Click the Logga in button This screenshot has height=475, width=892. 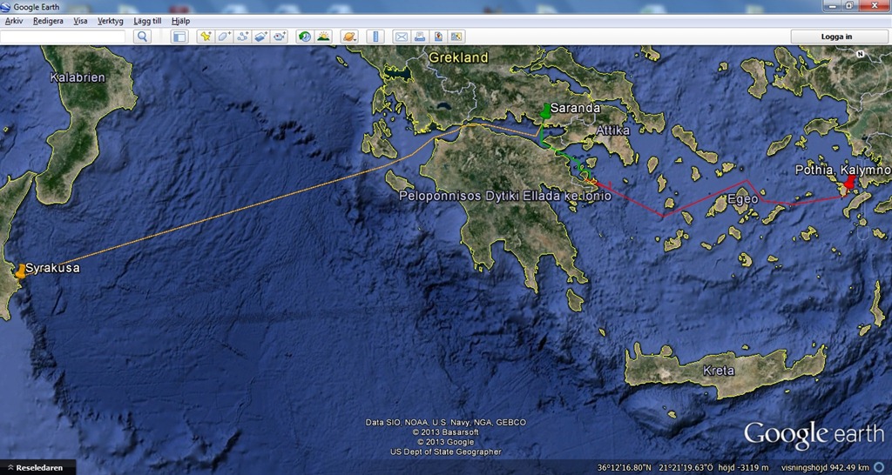click(836, 37)
